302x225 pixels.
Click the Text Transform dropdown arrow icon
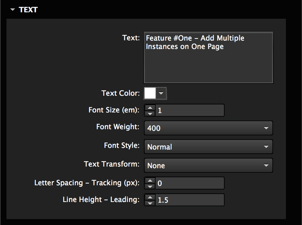[266, 165]
